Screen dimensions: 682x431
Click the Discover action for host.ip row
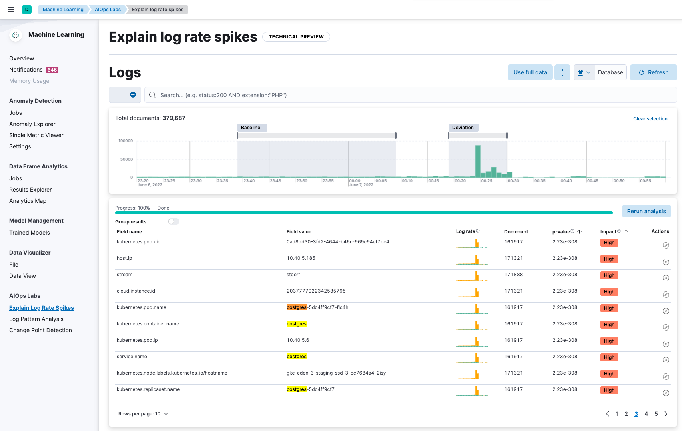666,262
